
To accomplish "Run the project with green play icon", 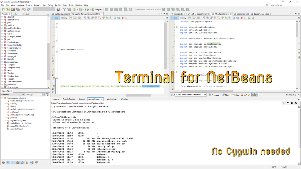I will click(x=74, y=10).
